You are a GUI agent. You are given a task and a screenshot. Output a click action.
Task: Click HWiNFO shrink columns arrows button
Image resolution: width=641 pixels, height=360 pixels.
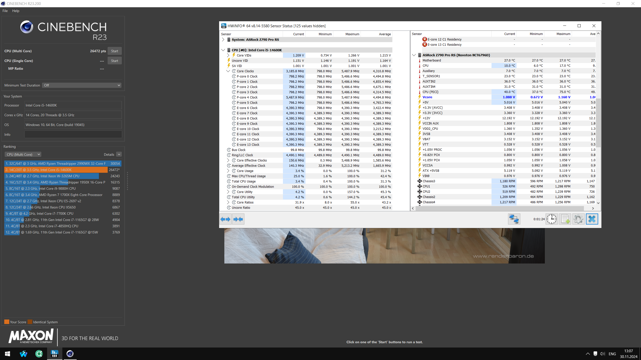(x=238, y=219)
